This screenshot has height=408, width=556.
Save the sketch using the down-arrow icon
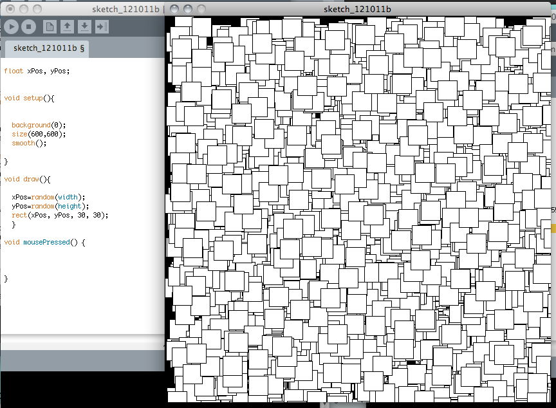click(x=84, y=26)
